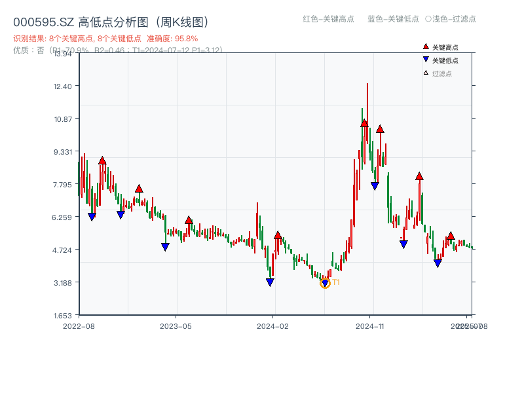Select the red high-point triangle near price 7.795 in 2025
This screenshot has height=393, width=524.
tap(419, 176)
